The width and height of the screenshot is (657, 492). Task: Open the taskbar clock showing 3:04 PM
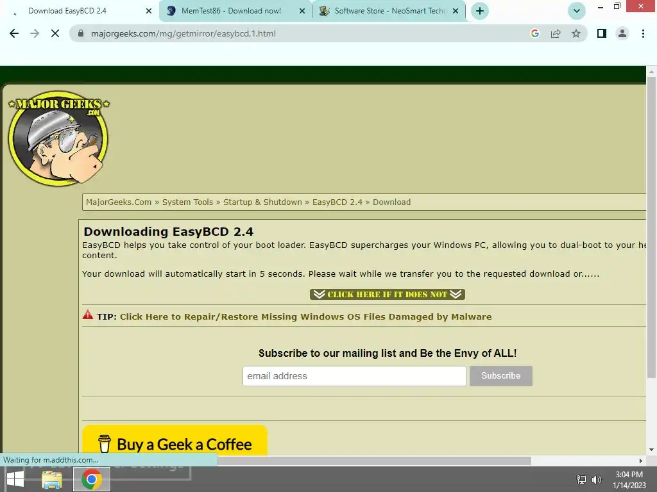[629, 479]
